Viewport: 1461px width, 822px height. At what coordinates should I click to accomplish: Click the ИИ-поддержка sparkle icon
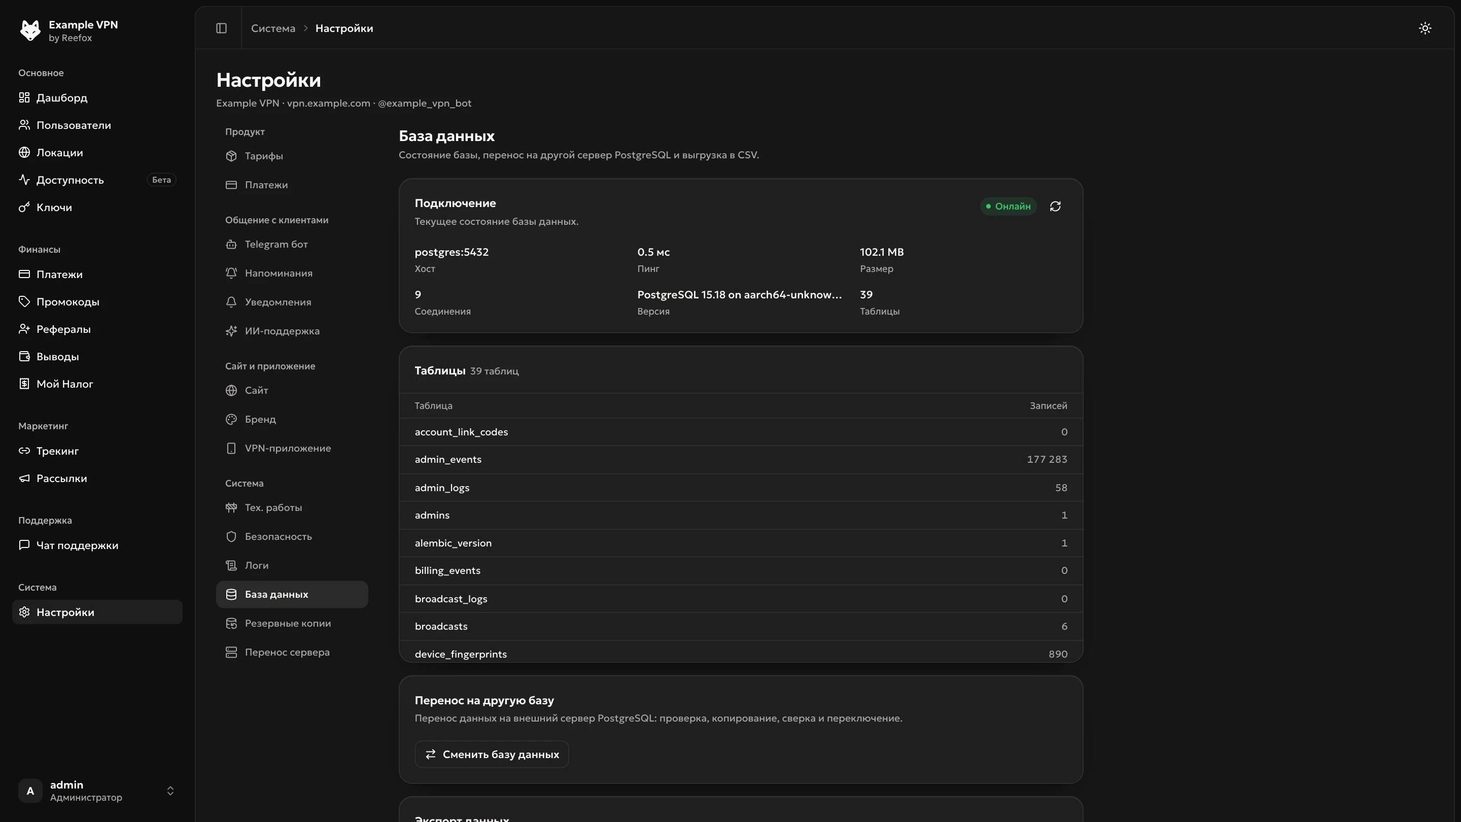click(x=231, y=331)
